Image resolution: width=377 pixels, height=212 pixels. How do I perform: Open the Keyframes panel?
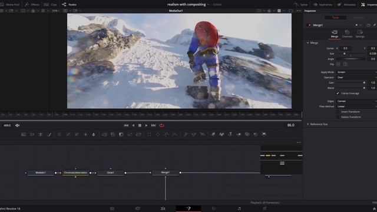pyautogui.click(x=323, y=5)
